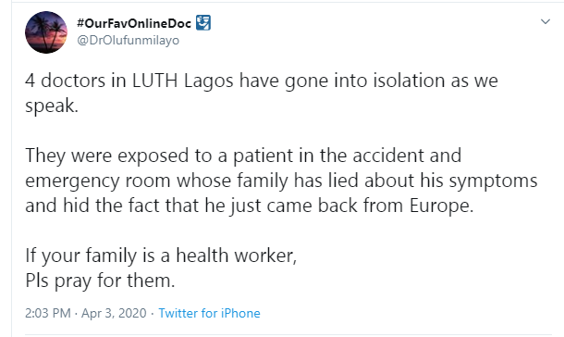
Task: Click the word 'speak.' in the tweet
Action: [x=52, y=106]
